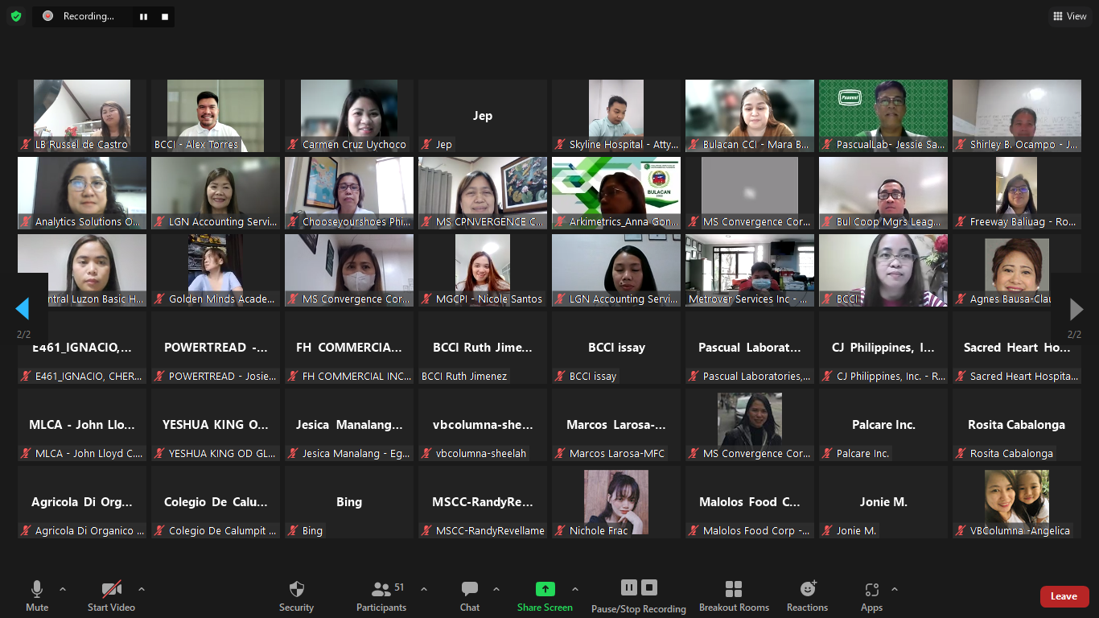The height and width of the screenshot is (618, 1099).
Task: Open the Chat panel
Action: click(x=470, y=596)
